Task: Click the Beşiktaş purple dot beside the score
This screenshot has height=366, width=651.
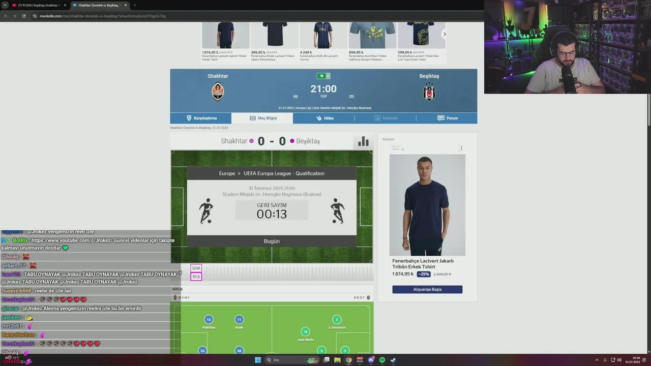Action: (x=292, y=141)
